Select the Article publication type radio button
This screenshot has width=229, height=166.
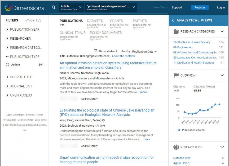[7, 65]
